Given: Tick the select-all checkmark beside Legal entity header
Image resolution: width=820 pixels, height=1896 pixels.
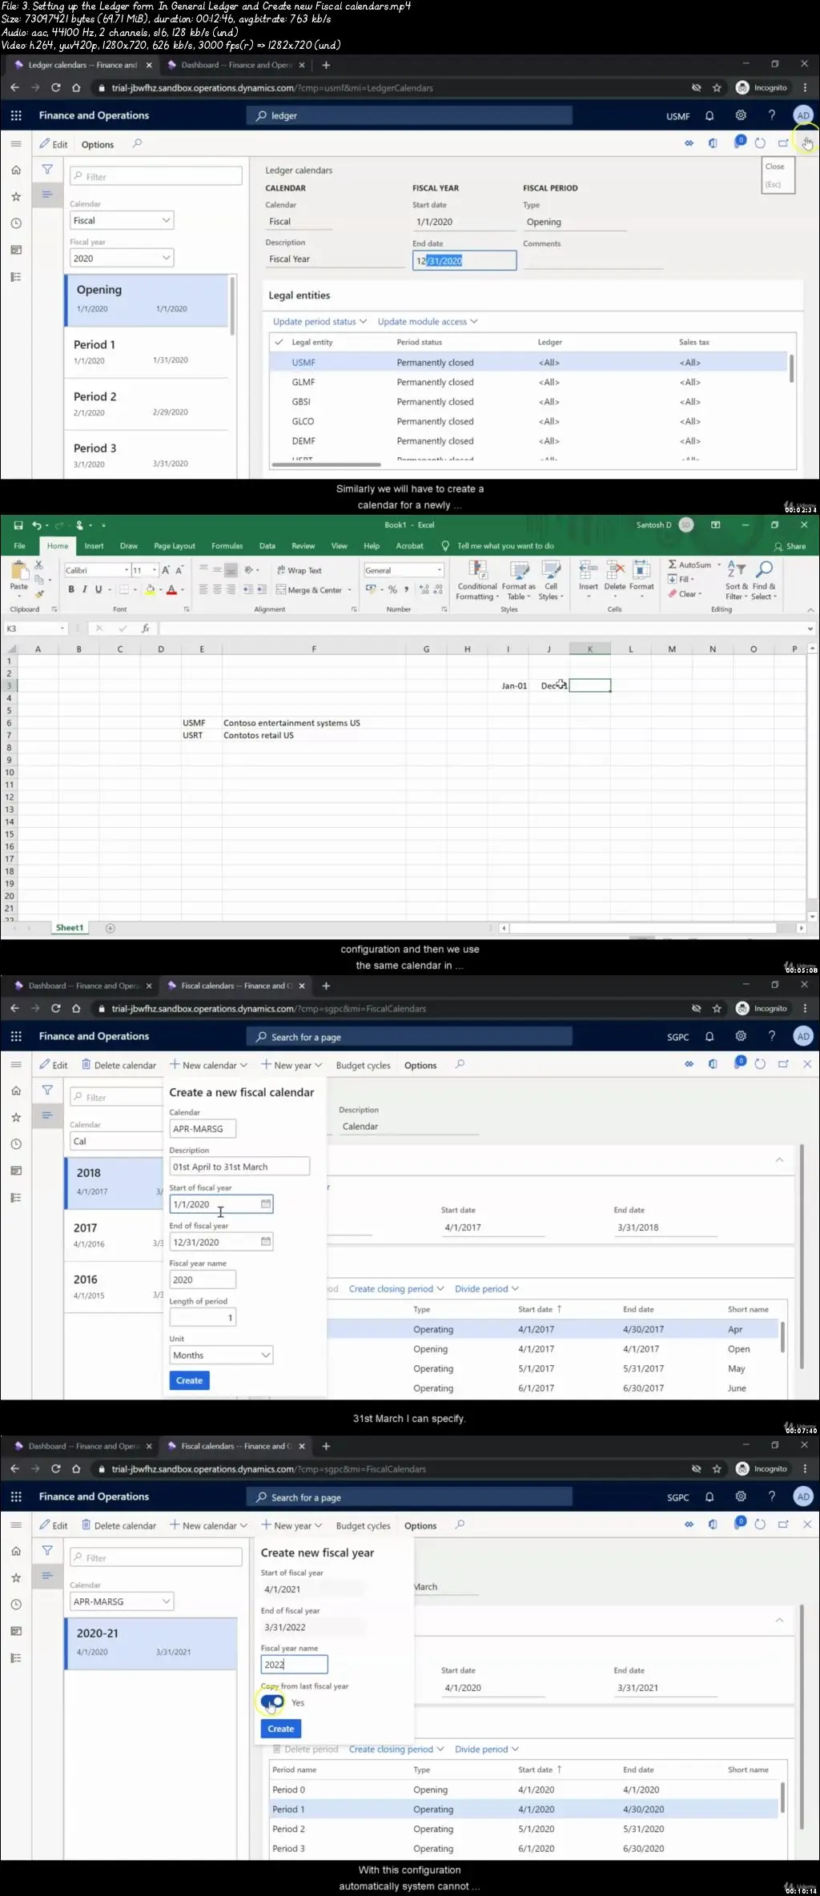Looking at the screenshot, I should (x=279, y=342).
